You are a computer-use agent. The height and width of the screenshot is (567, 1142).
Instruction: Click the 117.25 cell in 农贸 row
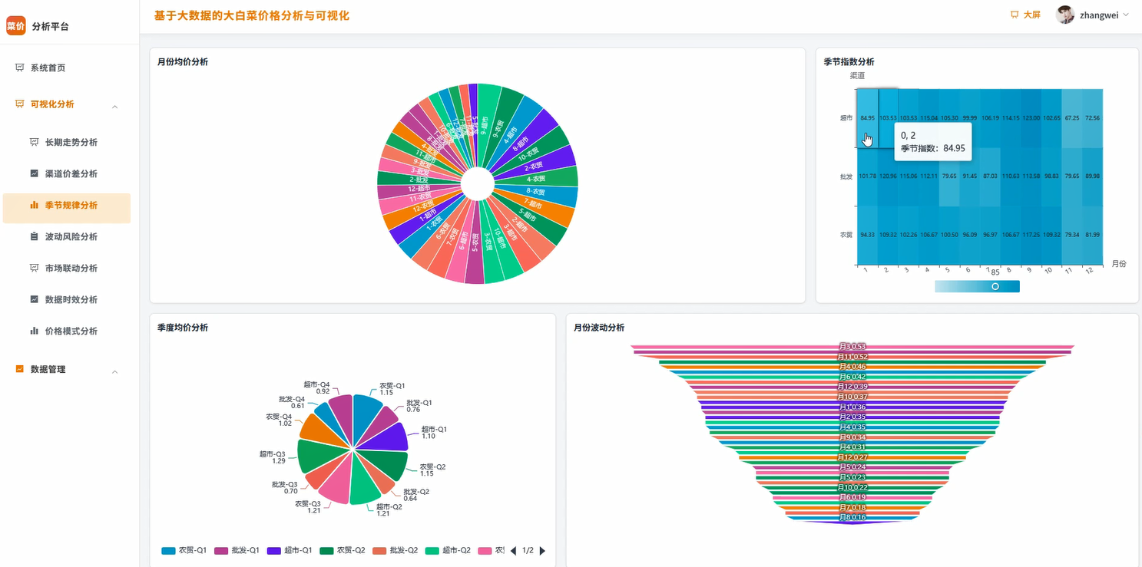1031,235
